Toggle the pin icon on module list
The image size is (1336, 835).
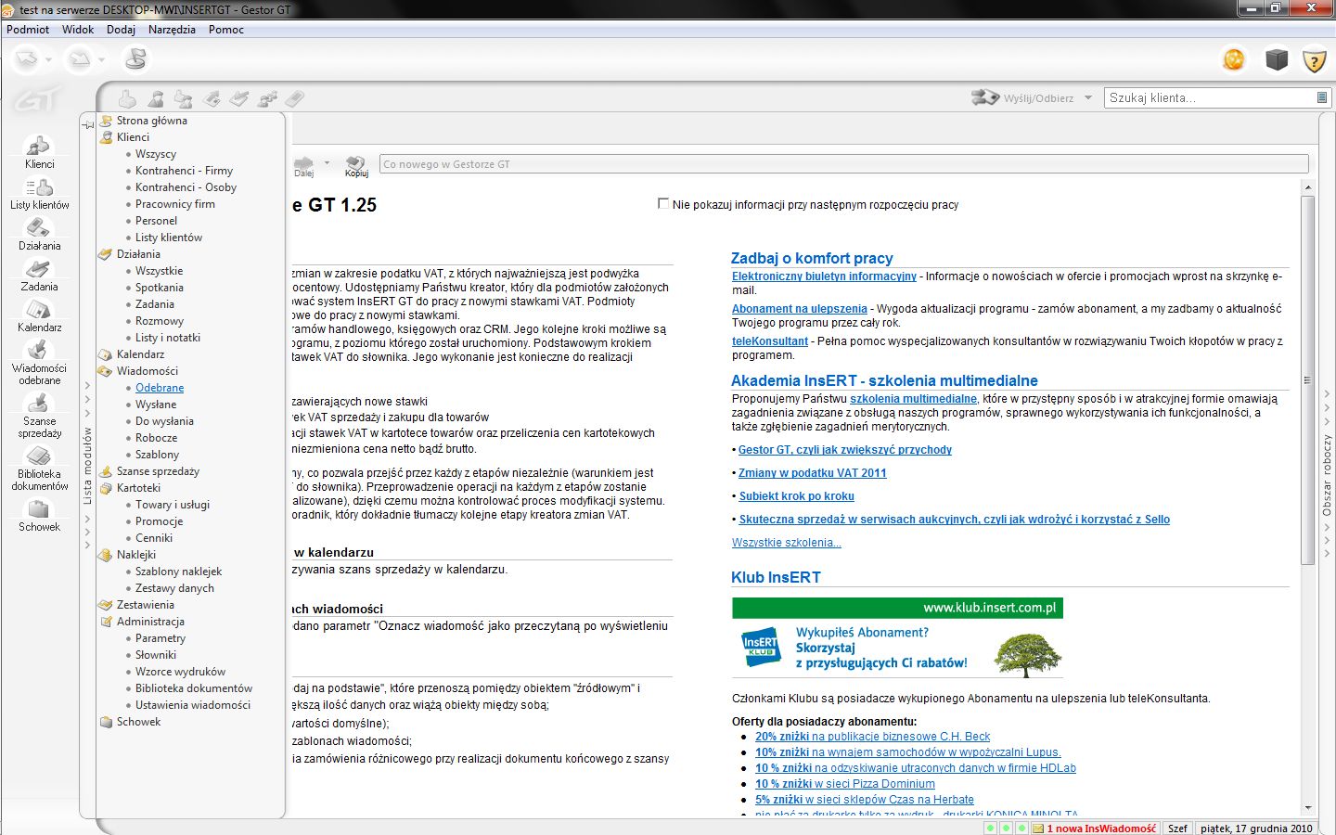87,123
